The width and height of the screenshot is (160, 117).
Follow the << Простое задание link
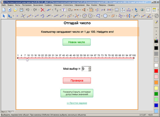(77, 103)
